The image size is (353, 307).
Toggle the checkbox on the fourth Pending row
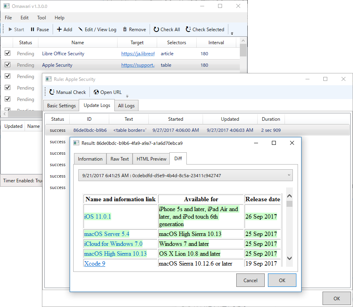(8, 88)
